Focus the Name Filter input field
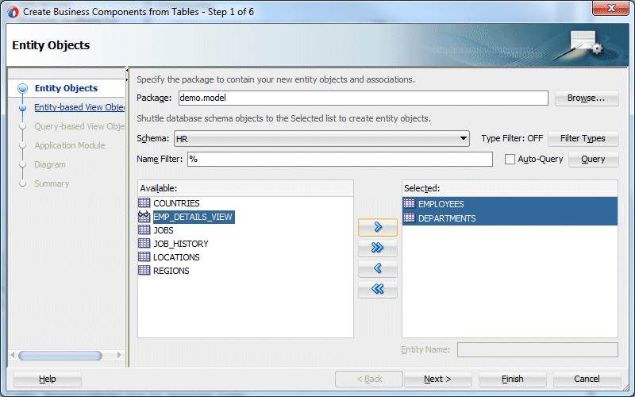Image resolution: width=635 pixels, height=397 pixels. pos(340,160)
